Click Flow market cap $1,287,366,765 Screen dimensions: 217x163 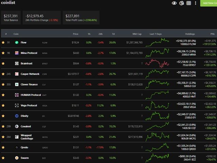tap(134, 42)
